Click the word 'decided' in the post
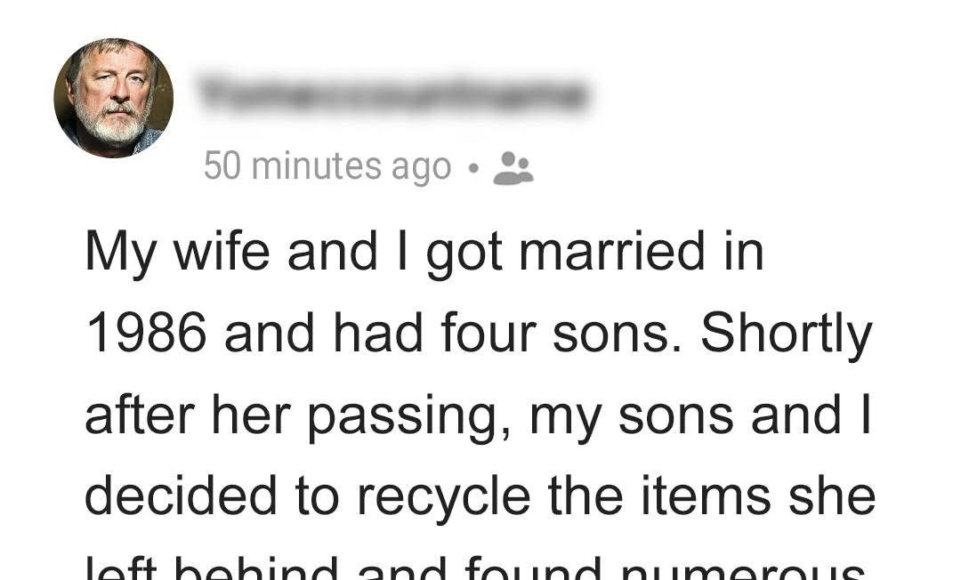 [x=182, y=496]
